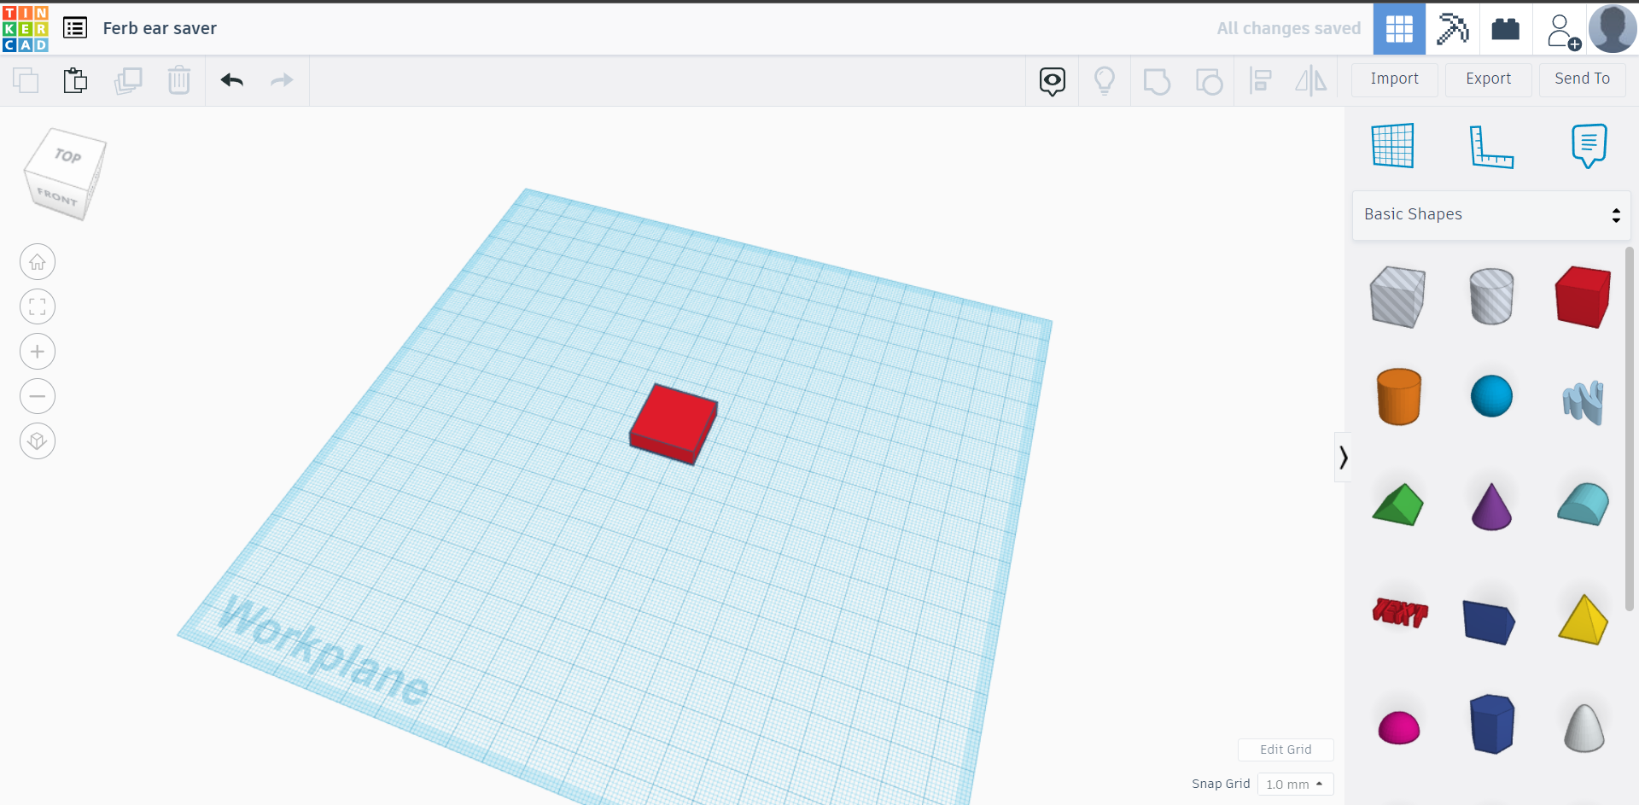Open the Ruler tool panel icon
Image resolution: width=1639 pixels, height=805 pixels.
pos(1493,146)
